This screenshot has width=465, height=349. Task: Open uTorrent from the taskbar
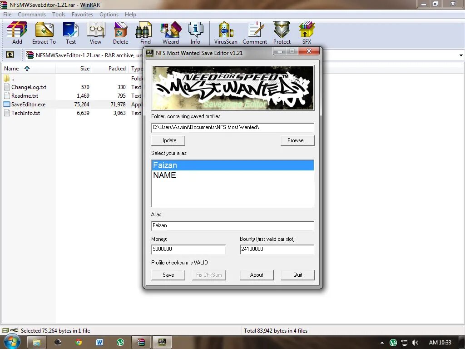click(x=120, y=343)
